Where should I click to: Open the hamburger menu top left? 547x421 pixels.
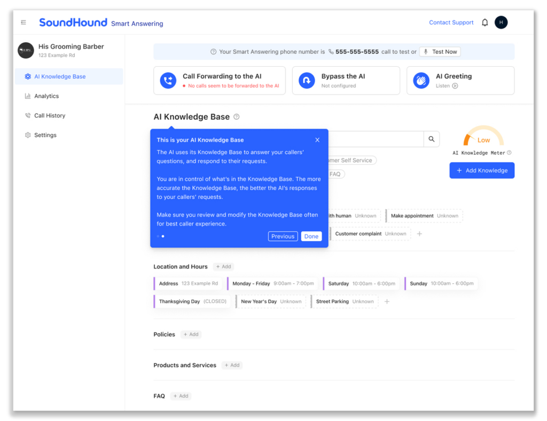pos(22,22)
